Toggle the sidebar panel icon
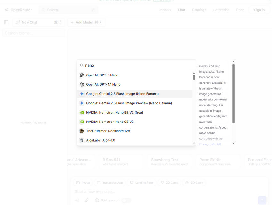Viewport: 272px width, 205px height. tap(6, 22)
